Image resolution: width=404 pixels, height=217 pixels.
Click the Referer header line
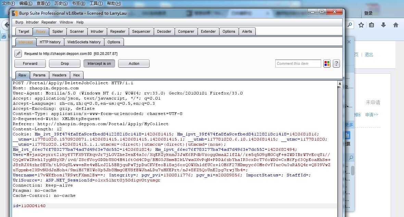[91, 124]
